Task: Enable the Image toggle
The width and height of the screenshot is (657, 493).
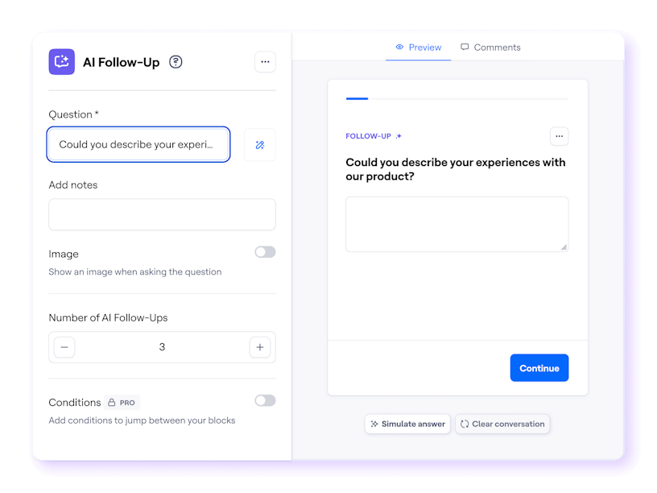Action: (x=265, y=252)
